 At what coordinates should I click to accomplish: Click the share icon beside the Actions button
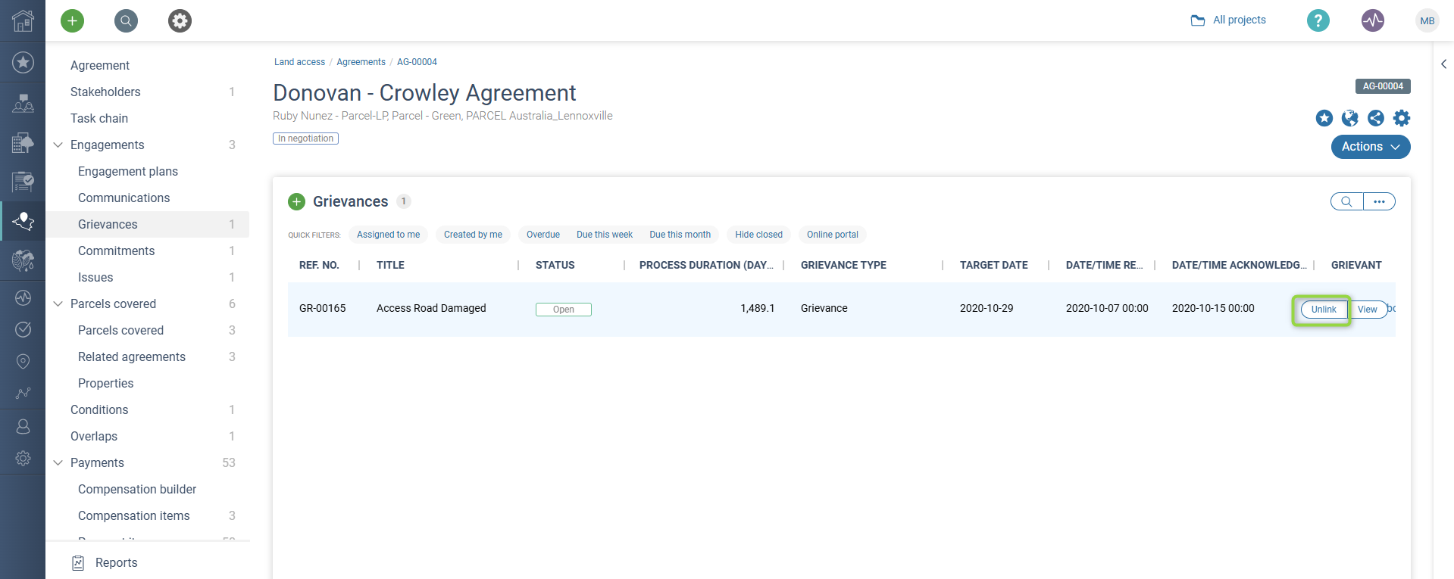click(1376, 118)
